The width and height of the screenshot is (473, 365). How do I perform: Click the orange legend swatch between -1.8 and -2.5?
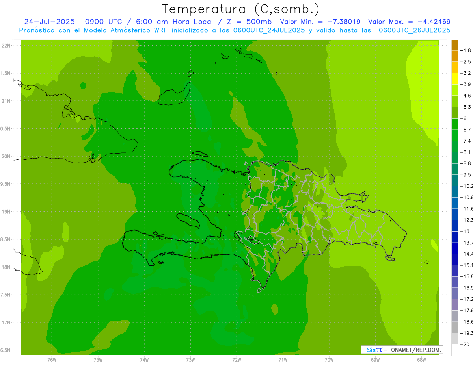point(454,56)
